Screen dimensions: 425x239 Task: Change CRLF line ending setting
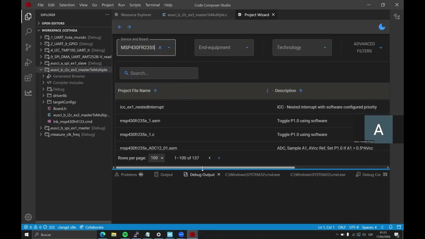pos(342,227)
